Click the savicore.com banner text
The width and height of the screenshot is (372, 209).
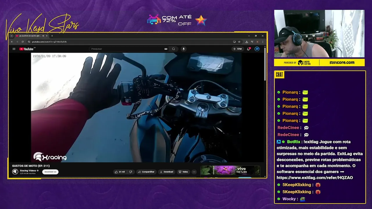click(342, 62)
